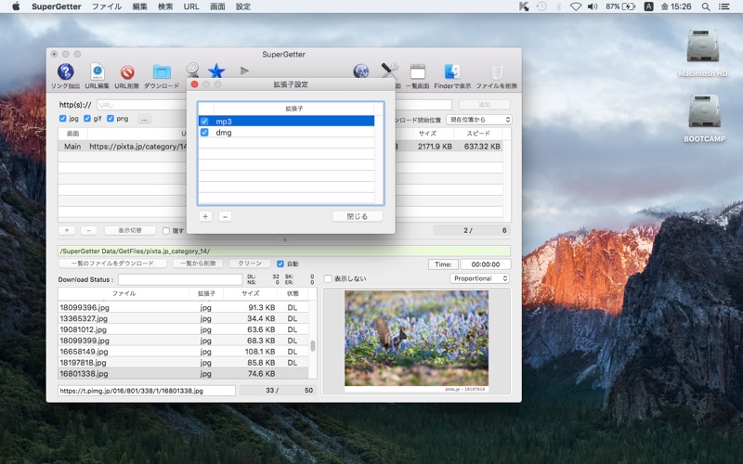Open the Apple menu
Viewport: 743px width, 464px height.
pos(16,6)
